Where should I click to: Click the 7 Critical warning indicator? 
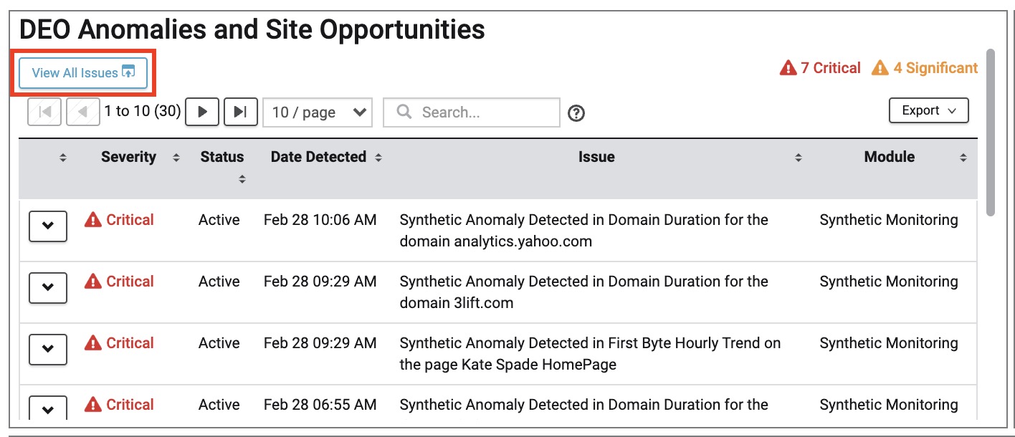[x=820, y=68]
